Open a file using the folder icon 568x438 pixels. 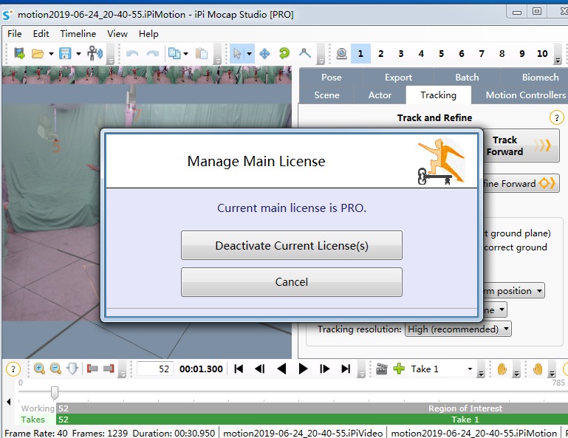coord(38,54)
